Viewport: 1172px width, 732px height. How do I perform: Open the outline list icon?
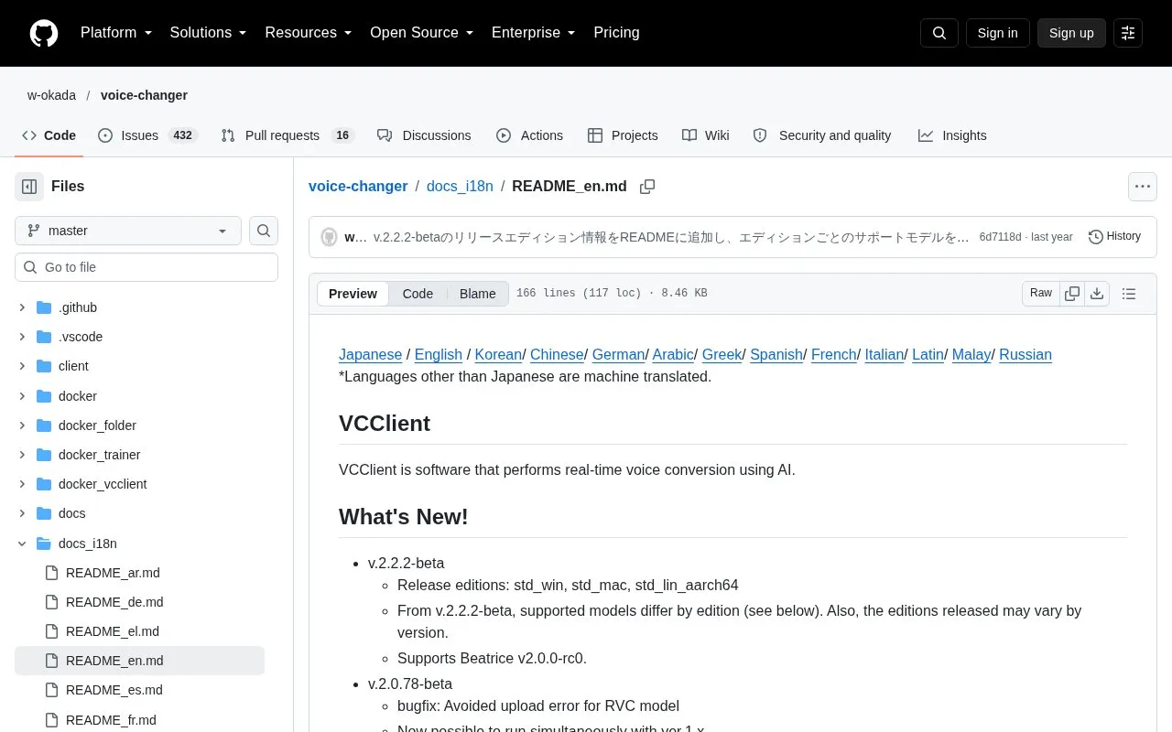pyautogui.click(x=1129, y=294)
